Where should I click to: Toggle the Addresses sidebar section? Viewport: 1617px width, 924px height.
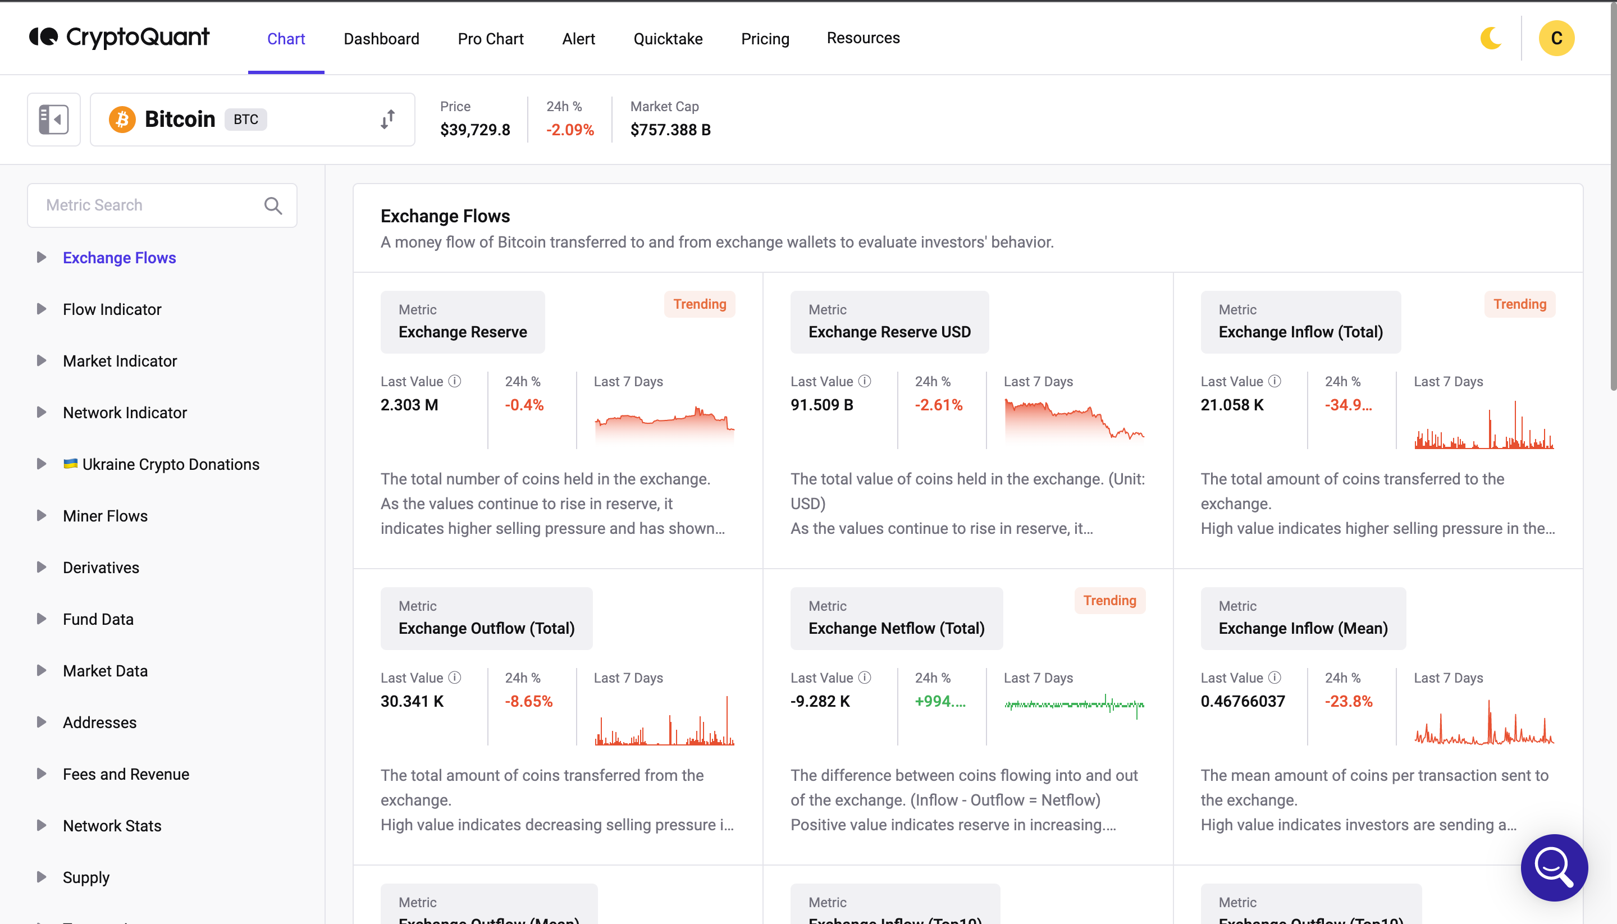pyautogui.click(x=41, y=722)
